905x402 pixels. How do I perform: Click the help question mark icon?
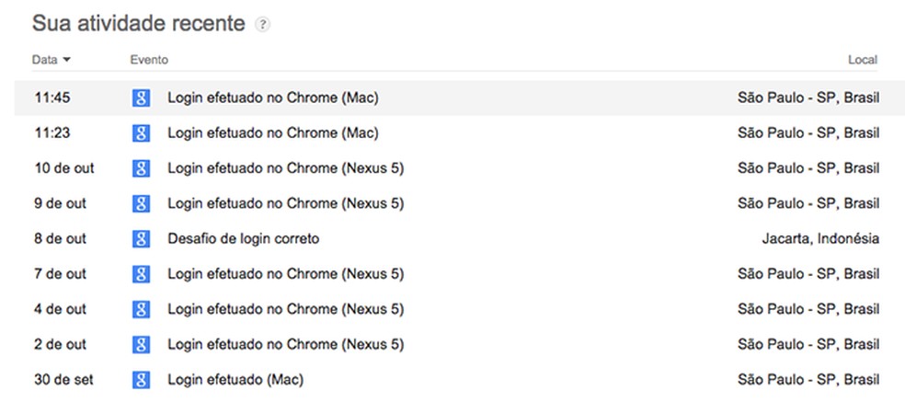[262, 25]
